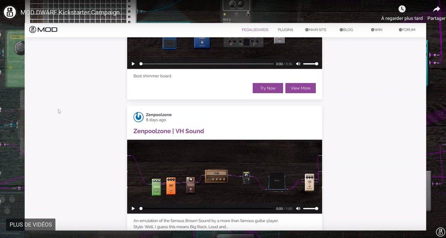Seek in the shimmer board audio progress bar
Viewport: 446px width, 238px height.
207,64
